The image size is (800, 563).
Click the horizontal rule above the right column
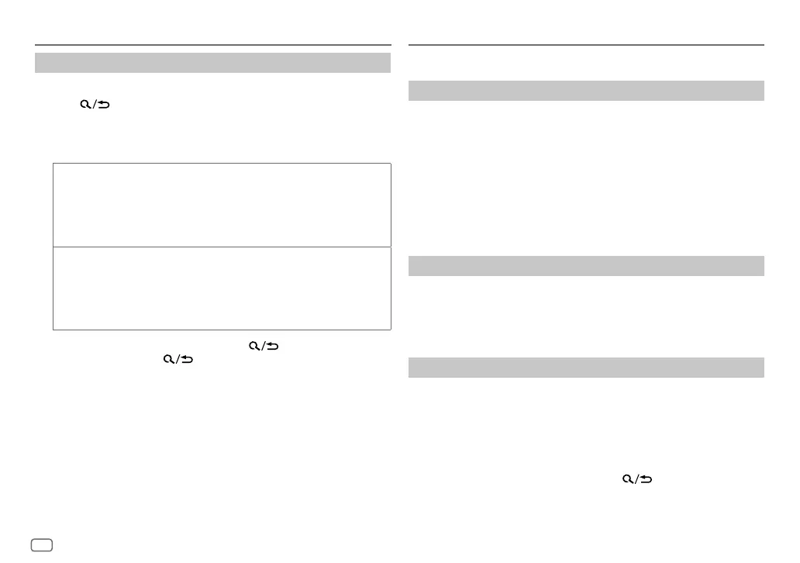(x=586, y=45)
